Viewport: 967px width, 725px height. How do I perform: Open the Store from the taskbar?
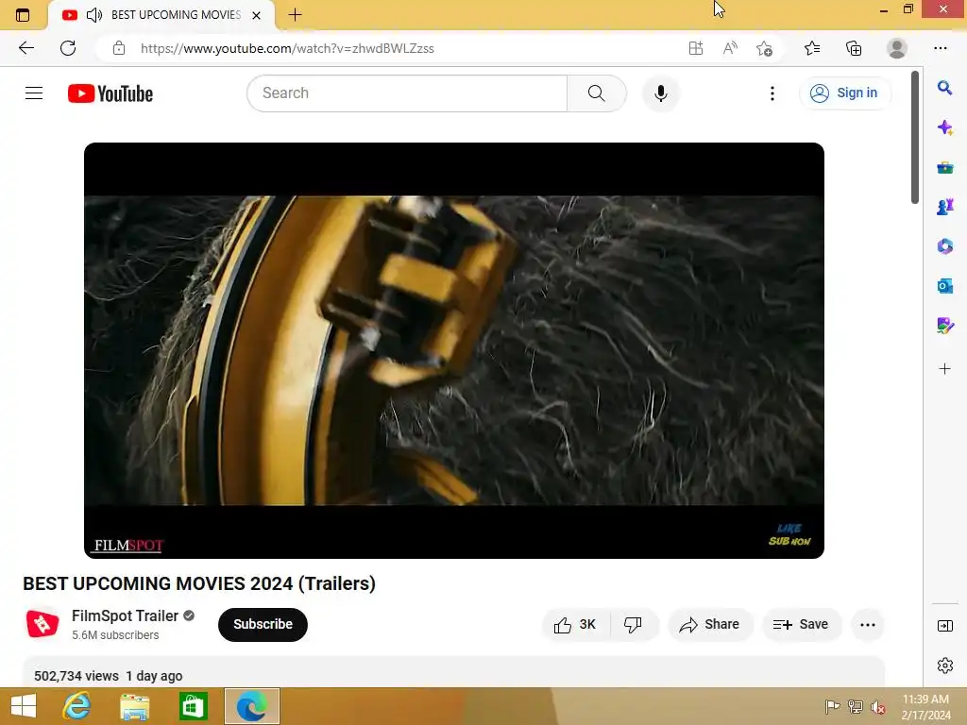click(x=193, y=706)
